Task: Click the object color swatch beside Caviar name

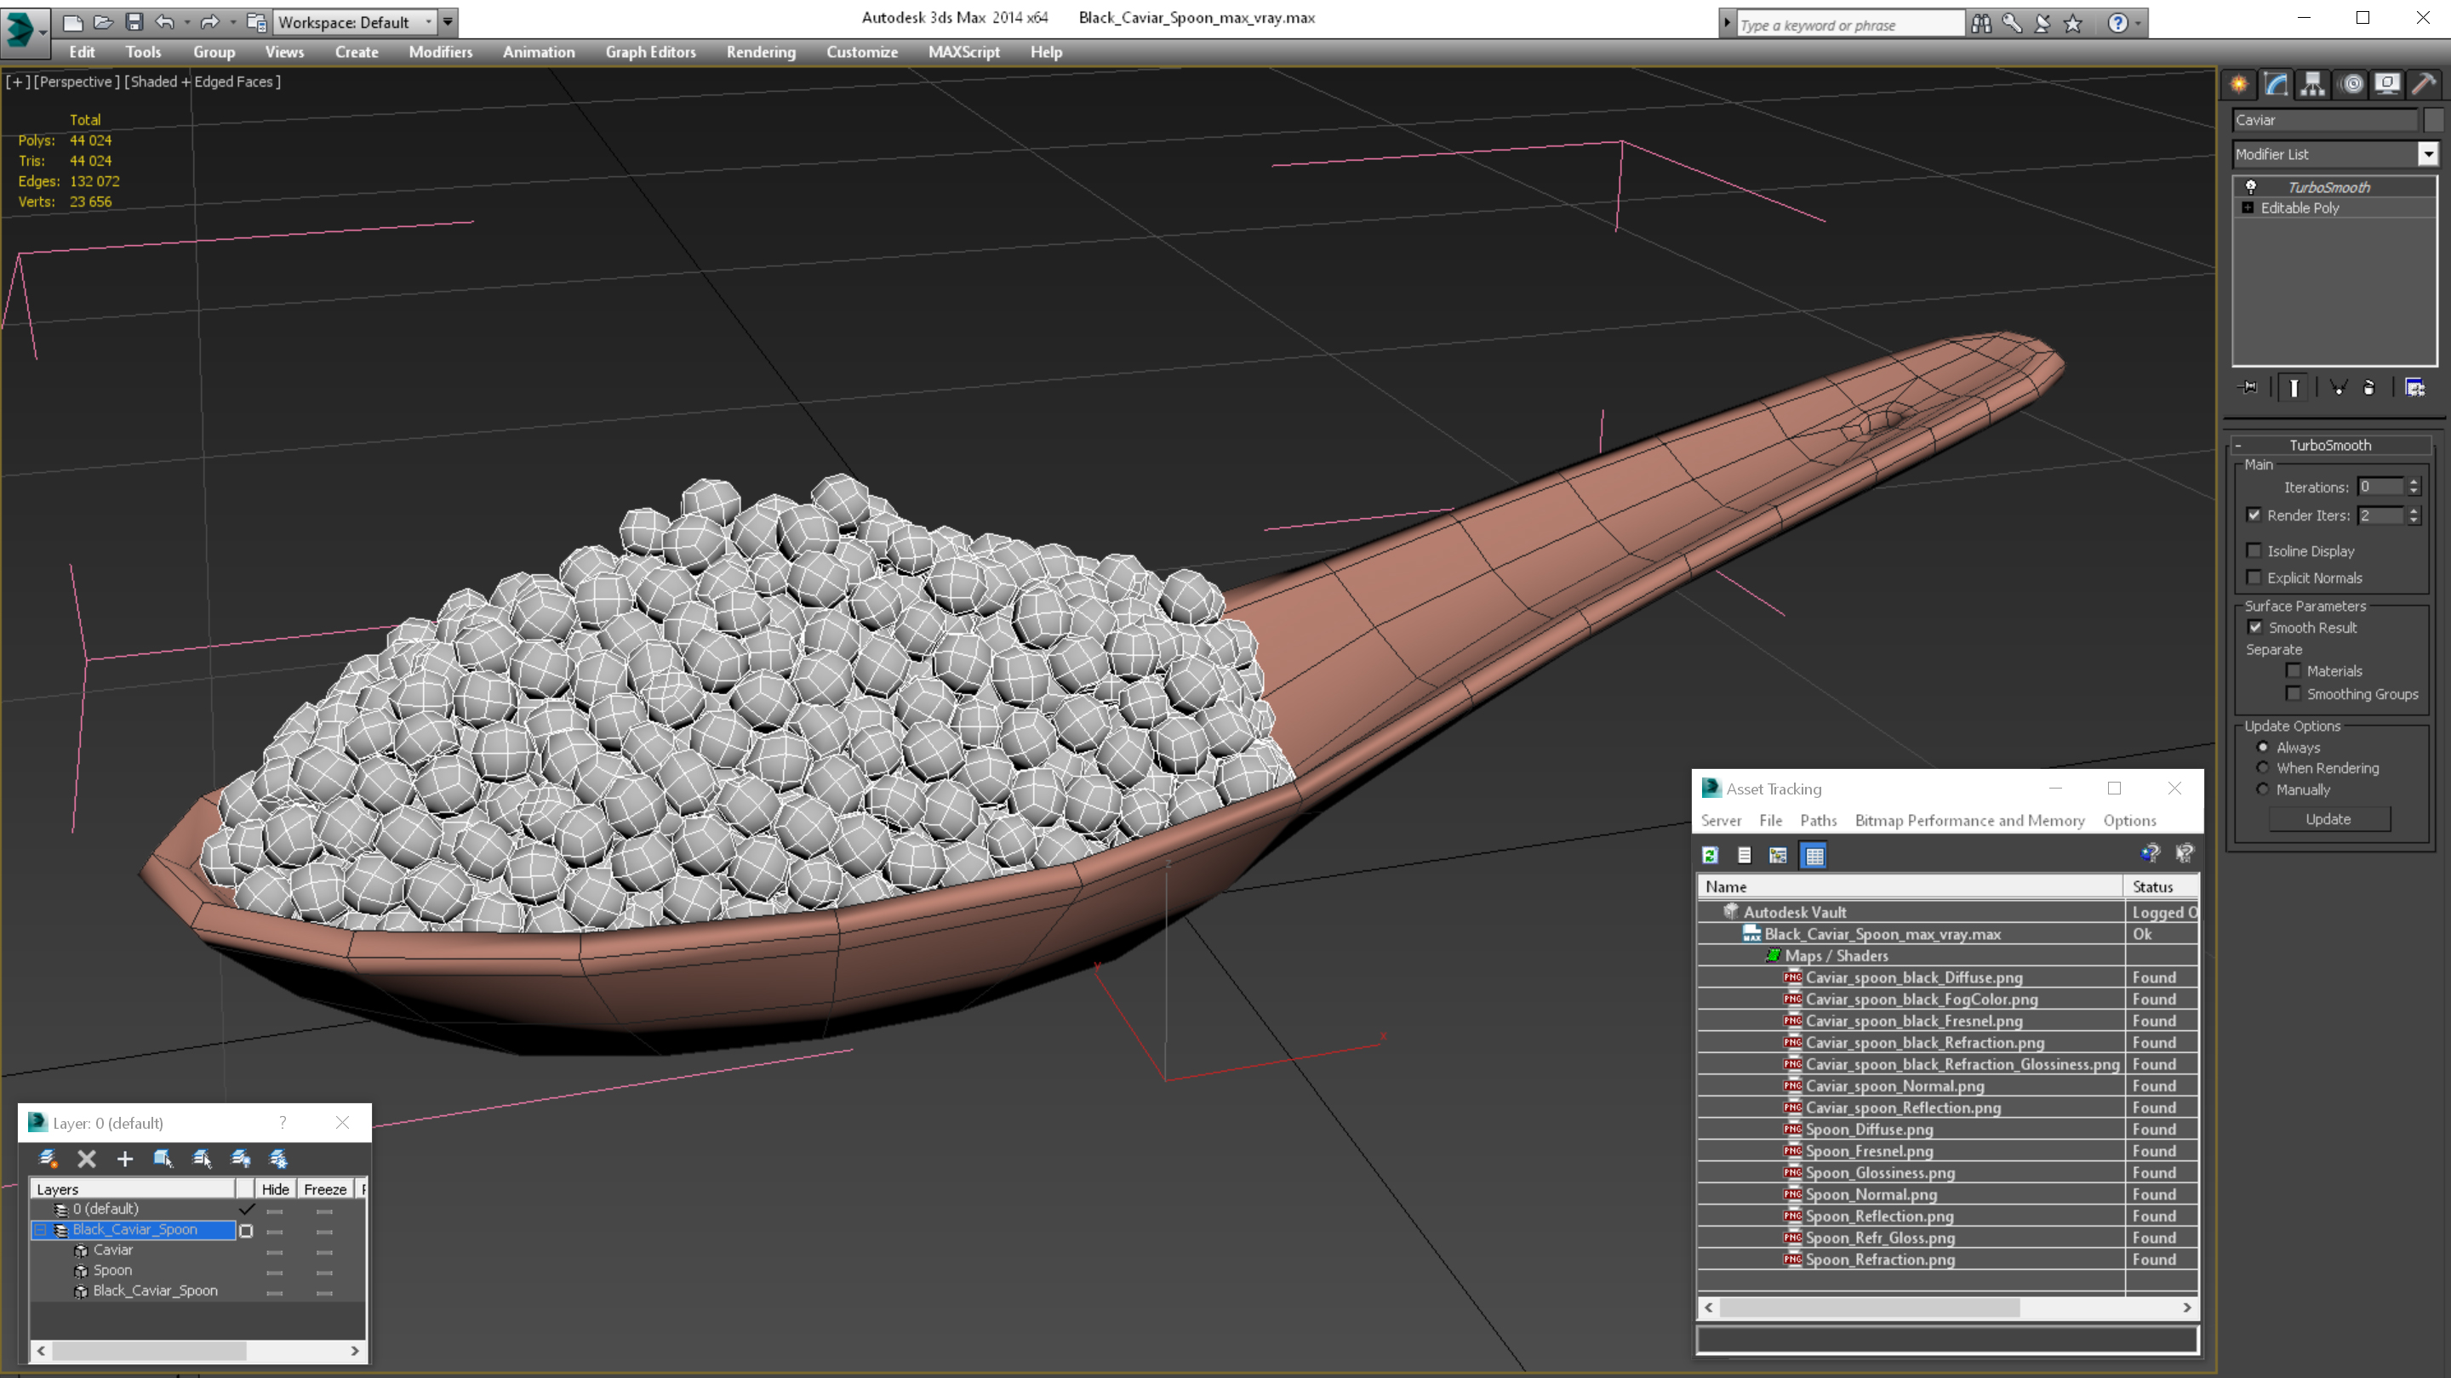Action: pyautogui.click(x=2433, y=120)
